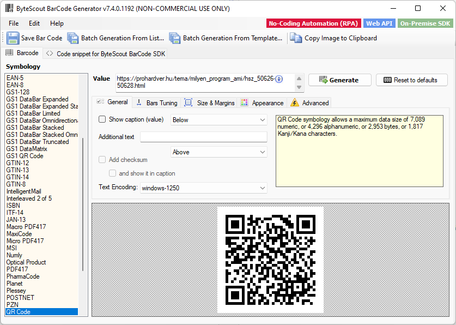Click the Size & Margins frame icon
This screenshot has height=325, width=456.
point(189,103)
